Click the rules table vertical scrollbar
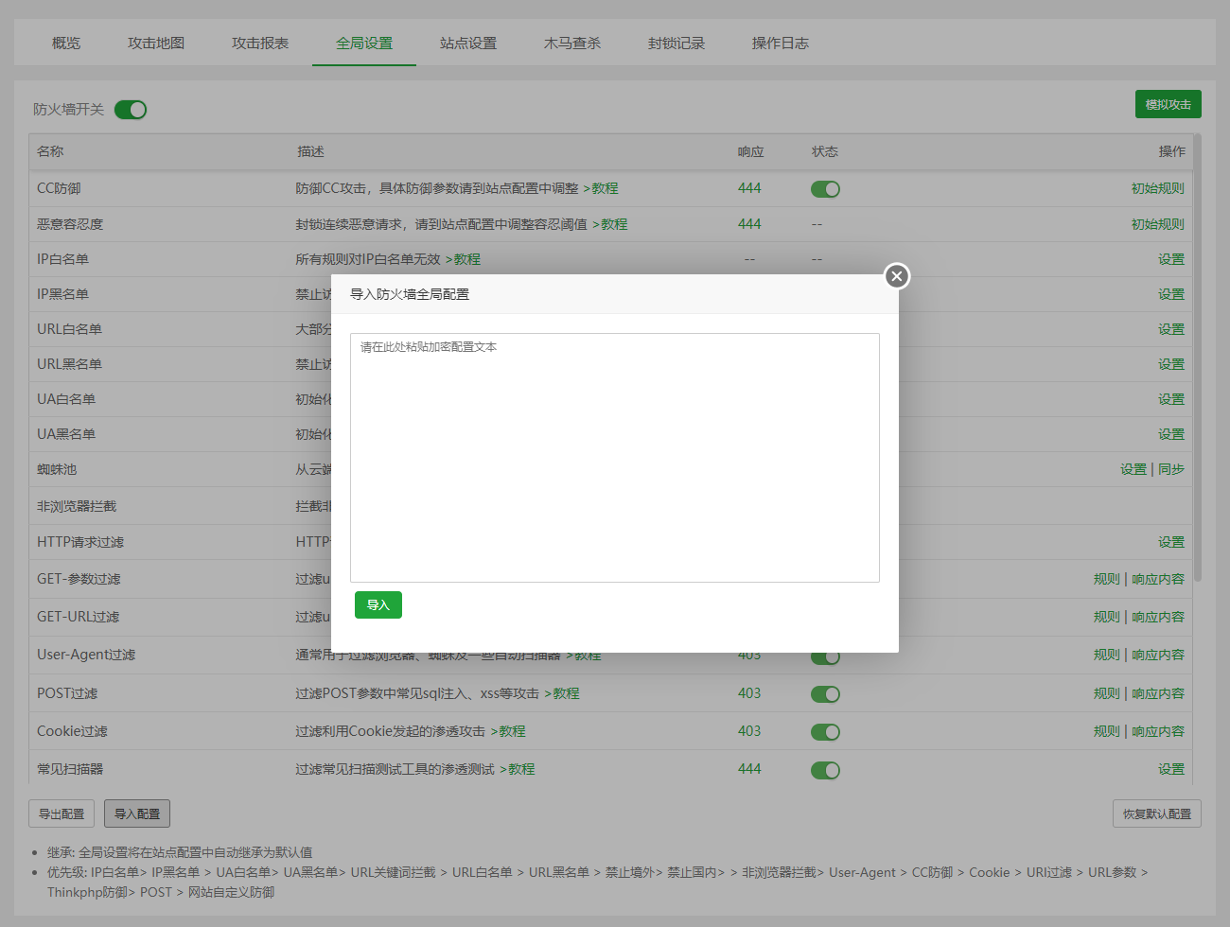The image size is (1230, 927). 1197,359
